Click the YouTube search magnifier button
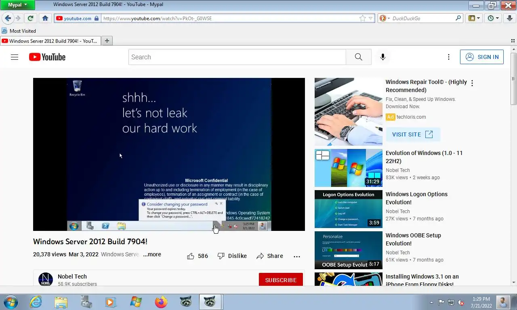 click(x=359, y=57)
